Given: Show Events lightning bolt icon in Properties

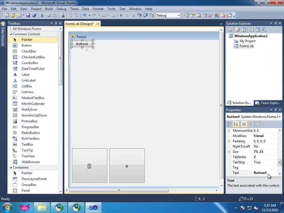Looking at the screenshot, I should (250, 124).
